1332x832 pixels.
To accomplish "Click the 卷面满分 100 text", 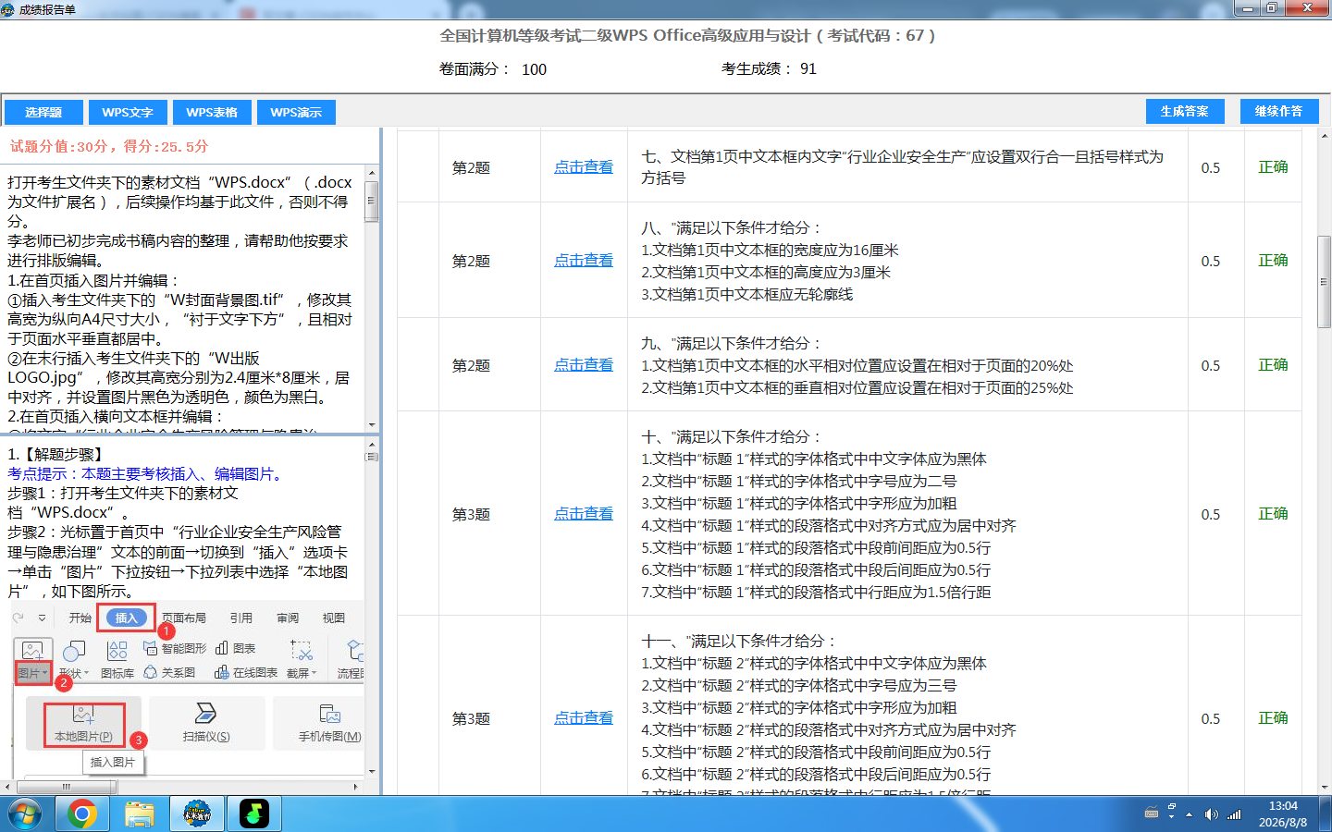I will point(493,69).
